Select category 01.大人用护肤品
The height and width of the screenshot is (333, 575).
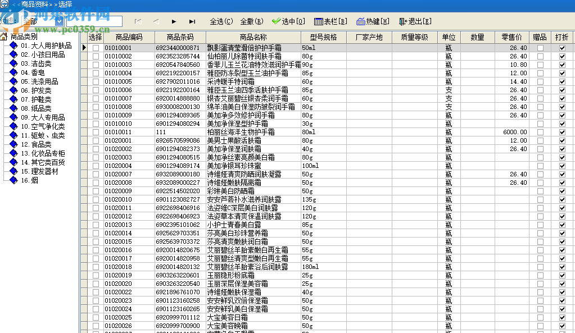point(46,46)
